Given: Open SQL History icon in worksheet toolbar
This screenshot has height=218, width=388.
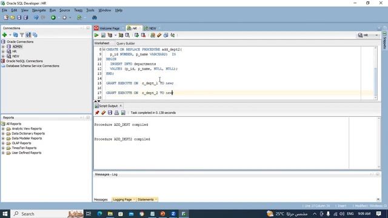Looking at the screenshot, I should tap(166, 35).
